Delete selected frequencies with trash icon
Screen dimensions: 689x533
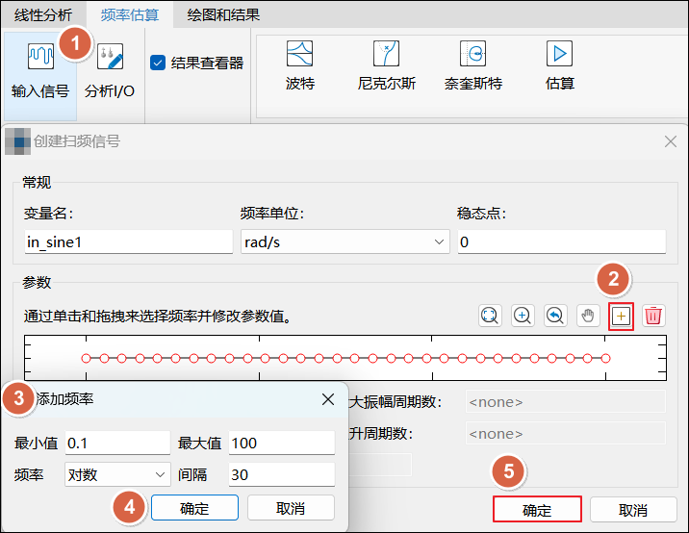coord(653,316)
